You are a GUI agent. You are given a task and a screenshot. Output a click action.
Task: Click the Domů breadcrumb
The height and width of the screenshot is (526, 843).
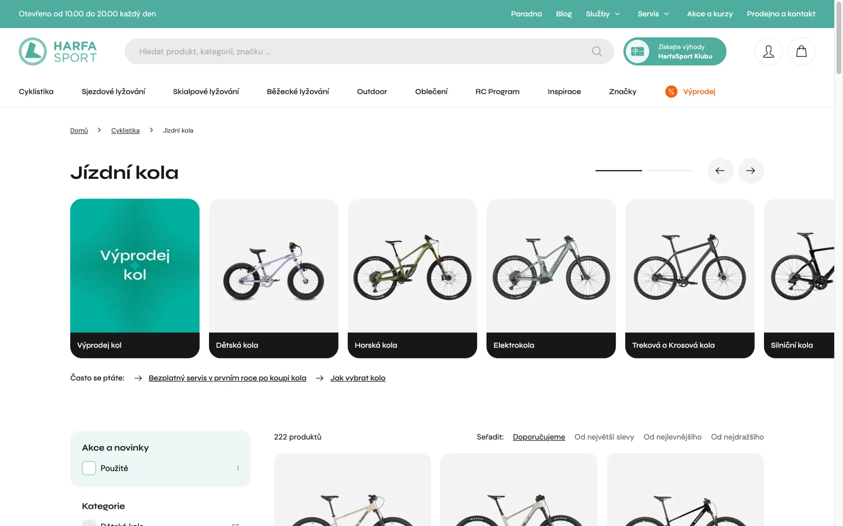(x=79, y=130)
